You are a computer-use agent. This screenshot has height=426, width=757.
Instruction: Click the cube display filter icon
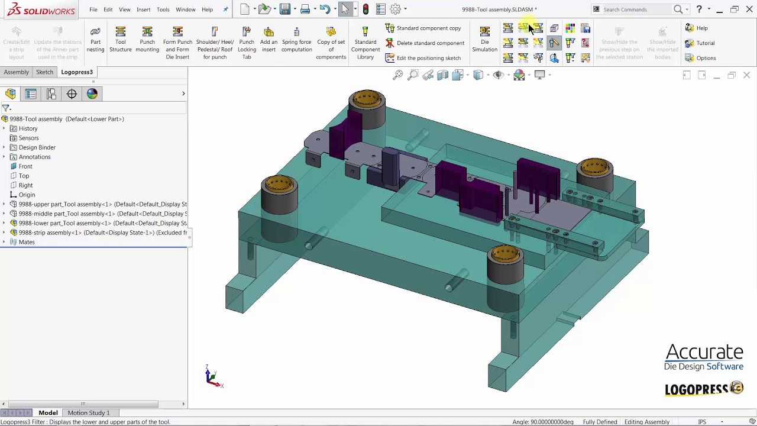pos(554,28)
